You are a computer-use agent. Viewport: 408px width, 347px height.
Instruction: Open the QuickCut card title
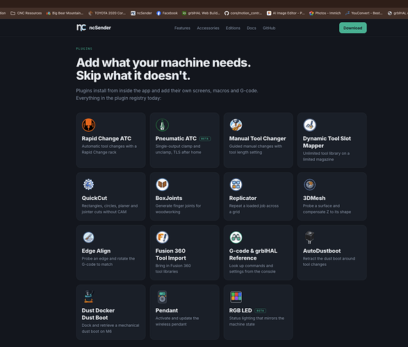click(95, 198)
